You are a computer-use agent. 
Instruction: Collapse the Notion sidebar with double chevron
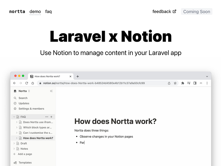51,91
